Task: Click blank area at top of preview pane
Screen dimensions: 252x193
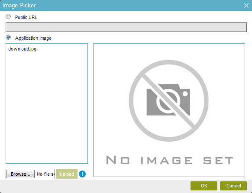Action: tap(169, 51)
